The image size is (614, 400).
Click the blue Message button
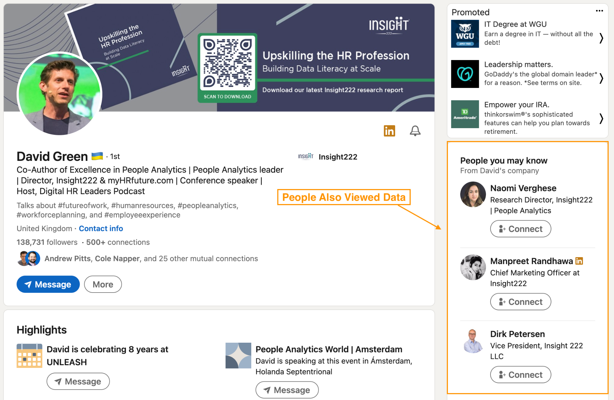(x=48, y=284)
